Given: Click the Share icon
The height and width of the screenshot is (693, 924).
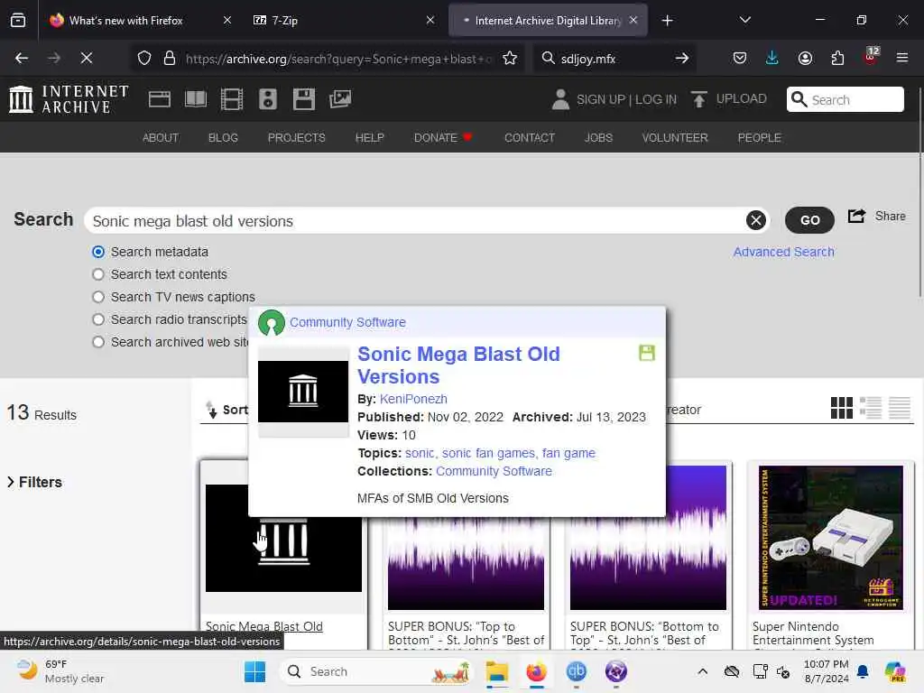Looking at the screenshot, I should coord(856,217).
